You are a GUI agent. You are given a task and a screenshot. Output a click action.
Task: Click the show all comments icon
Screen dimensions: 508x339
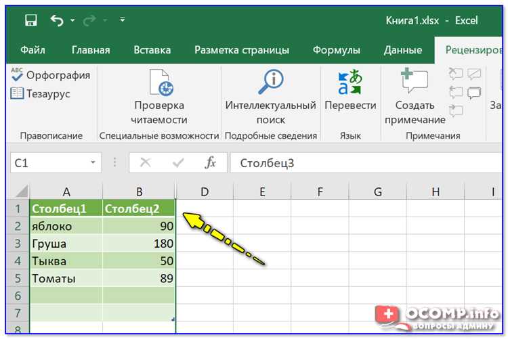(x=474, y=93)
